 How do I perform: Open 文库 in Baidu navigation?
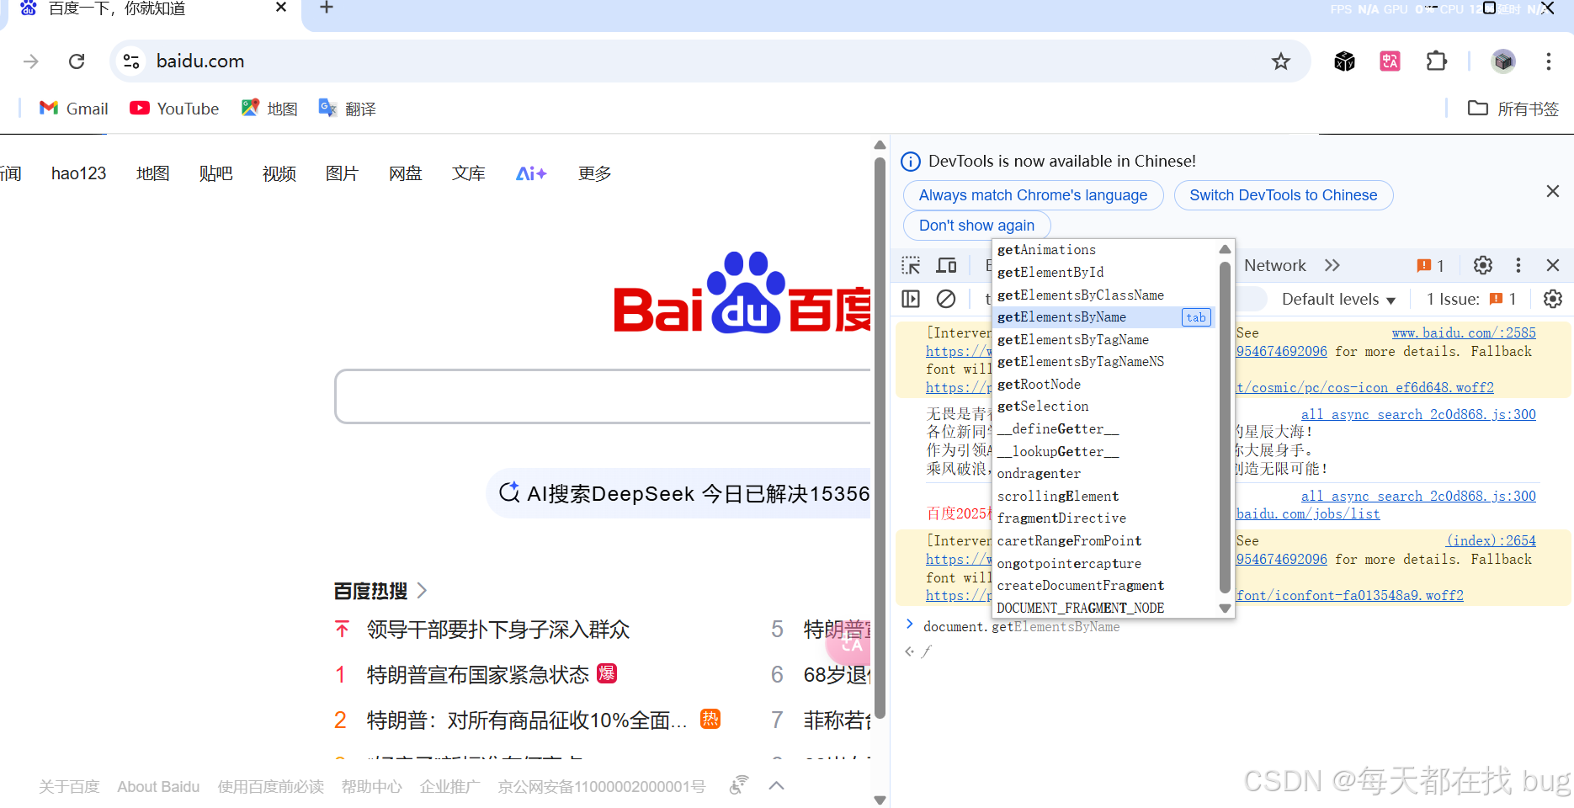[x=468, y=173]
